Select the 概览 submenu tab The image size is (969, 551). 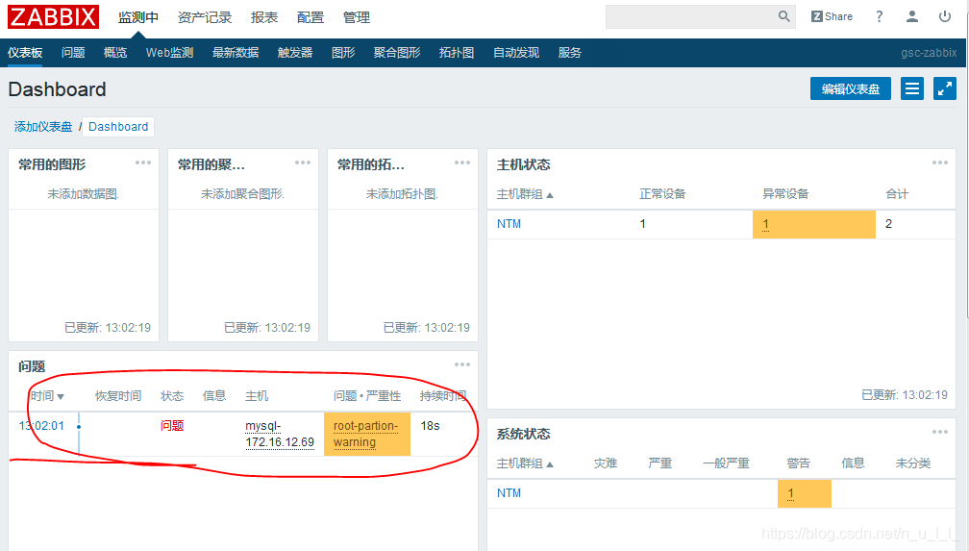(115, 53)
